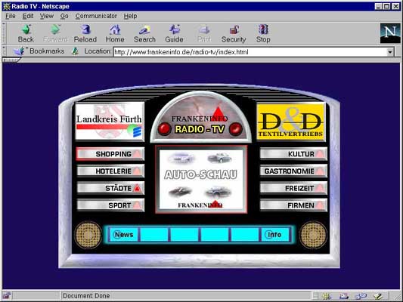Click the status bar security lock icon

point(6,296)
